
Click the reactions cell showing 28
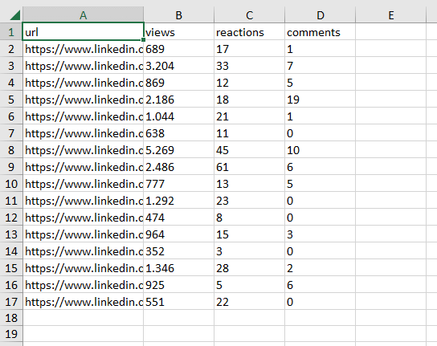pos(250,268)
